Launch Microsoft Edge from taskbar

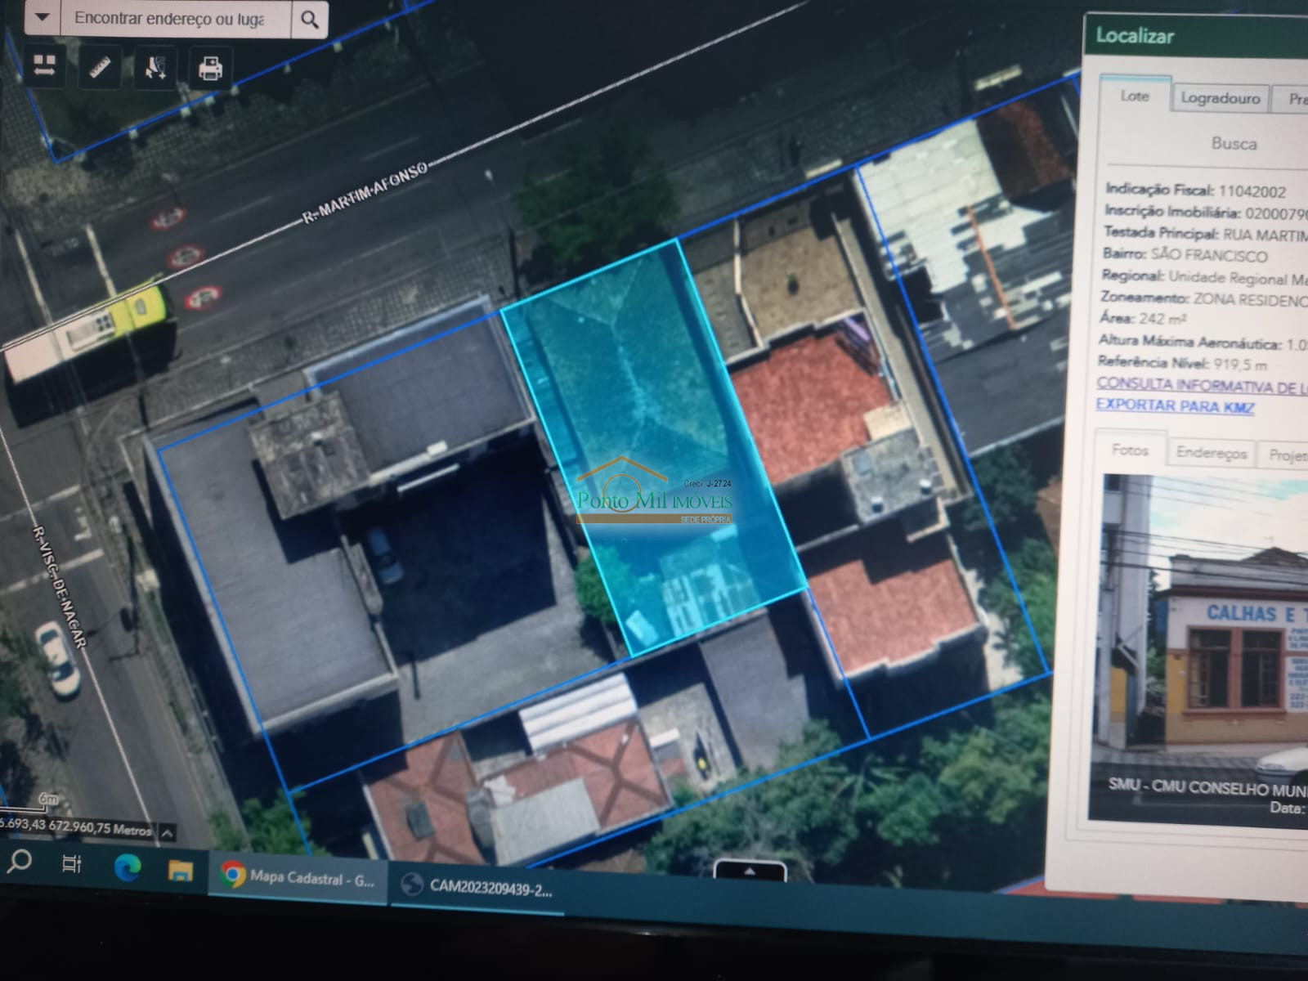[127, 868]
